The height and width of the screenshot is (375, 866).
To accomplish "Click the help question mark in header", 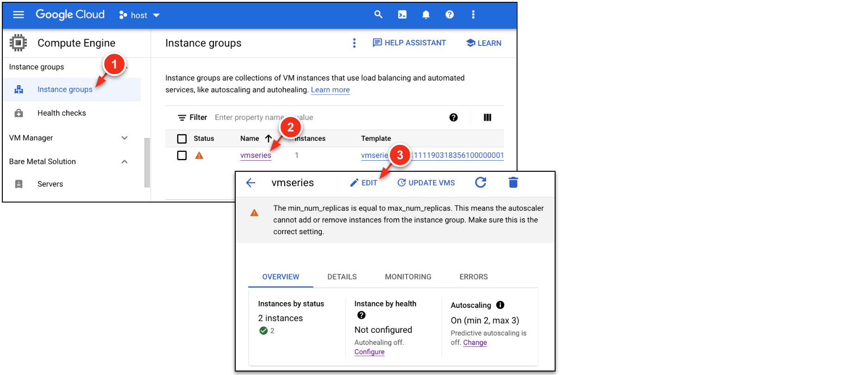I will [x=449, y=15].
